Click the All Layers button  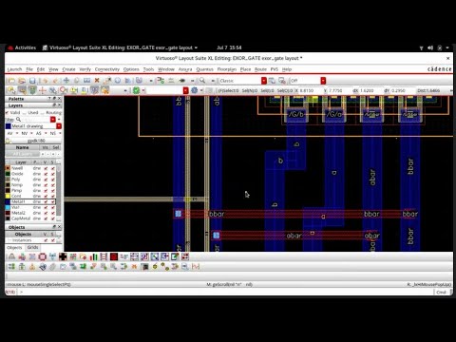[x=23, y=154]
